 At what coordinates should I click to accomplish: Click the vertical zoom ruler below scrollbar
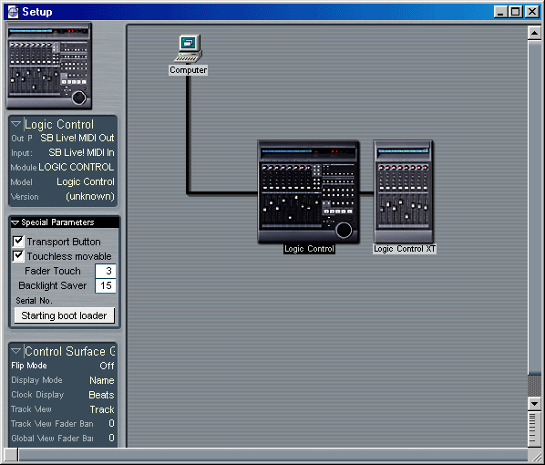[x=534, y=429]
